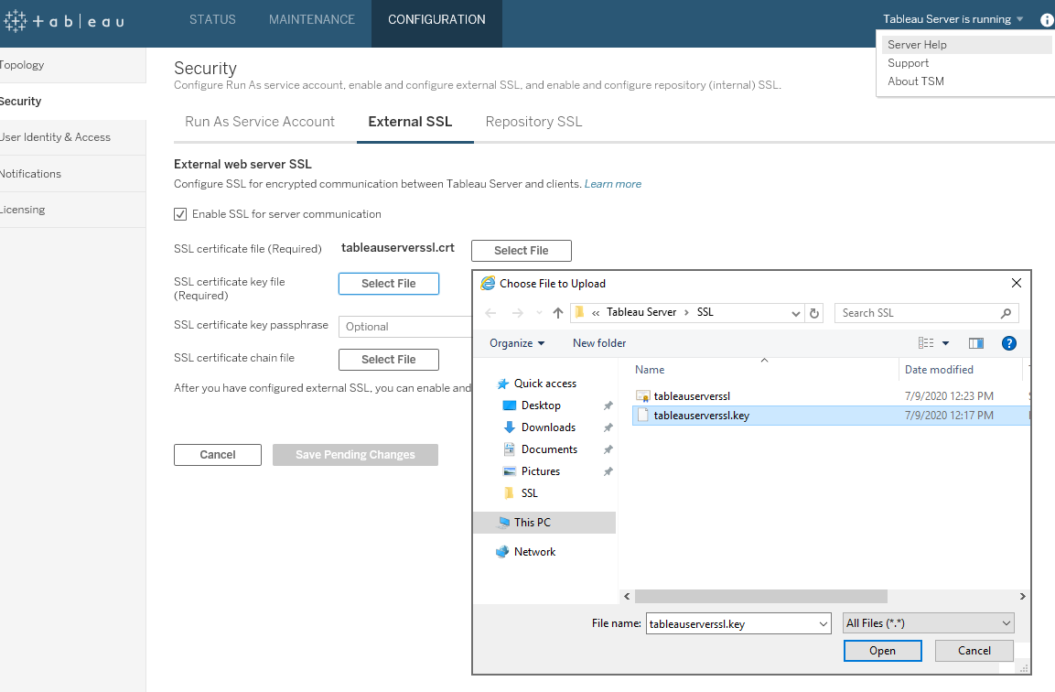This screenshot has width=1055, height=692.
Task: Expand the File name combo box
Action: (823, 624)
